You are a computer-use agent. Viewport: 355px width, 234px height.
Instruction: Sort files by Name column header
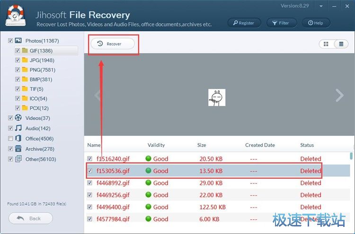(x=94, y=145)
